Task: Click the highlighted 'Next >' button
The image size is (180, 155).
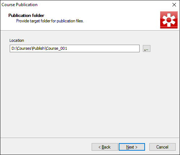Action: coord(132,147)
